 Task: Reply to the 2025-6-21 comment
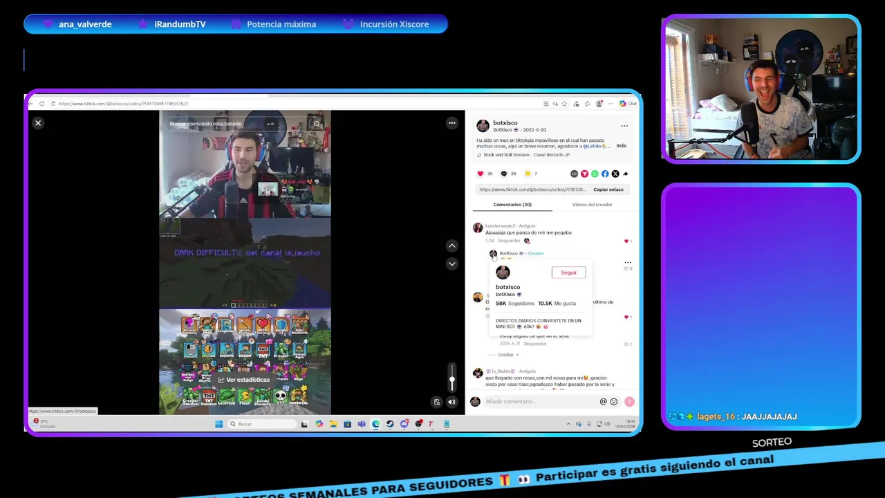coord(535,344)
